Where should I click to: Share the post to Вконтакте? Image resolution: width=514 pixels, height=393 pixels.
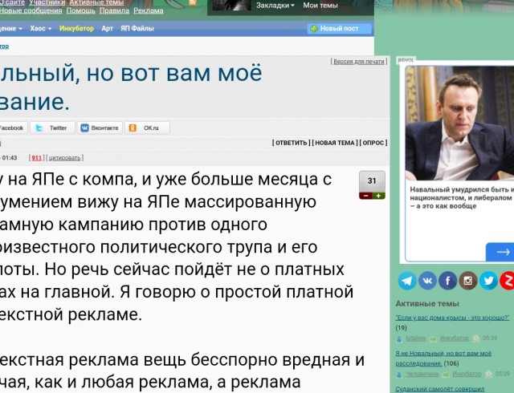pyautogui.click(x=100, y=128)
